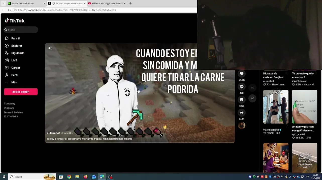This screenshot has height=180, width=322.
Task: Open options for Anatomy quiz video
Action: pos(316,127)
